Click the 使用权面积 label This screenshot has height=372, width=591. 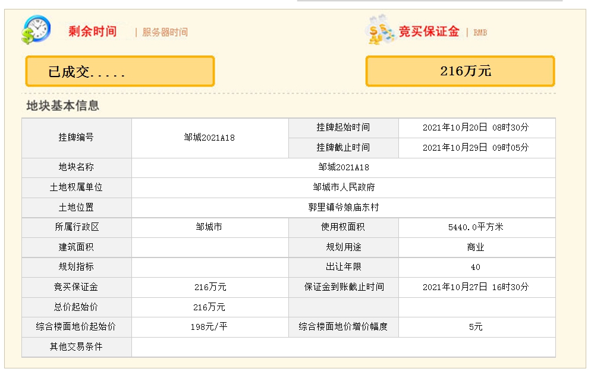(343, 227)
